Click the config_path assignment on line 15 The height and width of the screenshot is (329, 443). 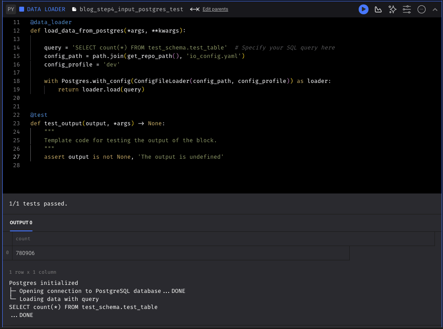point(145,56)
